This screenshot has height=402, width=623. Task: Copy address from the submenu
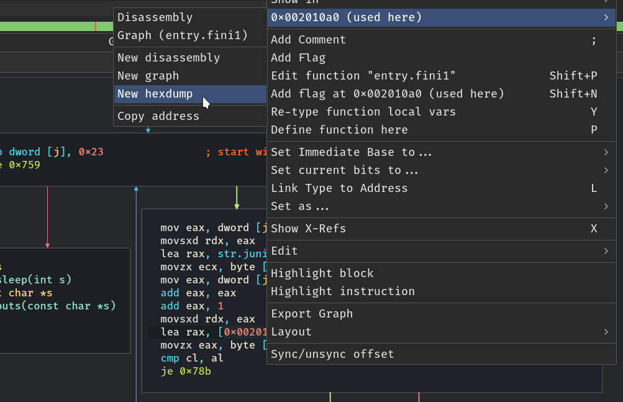click(158, 116)
